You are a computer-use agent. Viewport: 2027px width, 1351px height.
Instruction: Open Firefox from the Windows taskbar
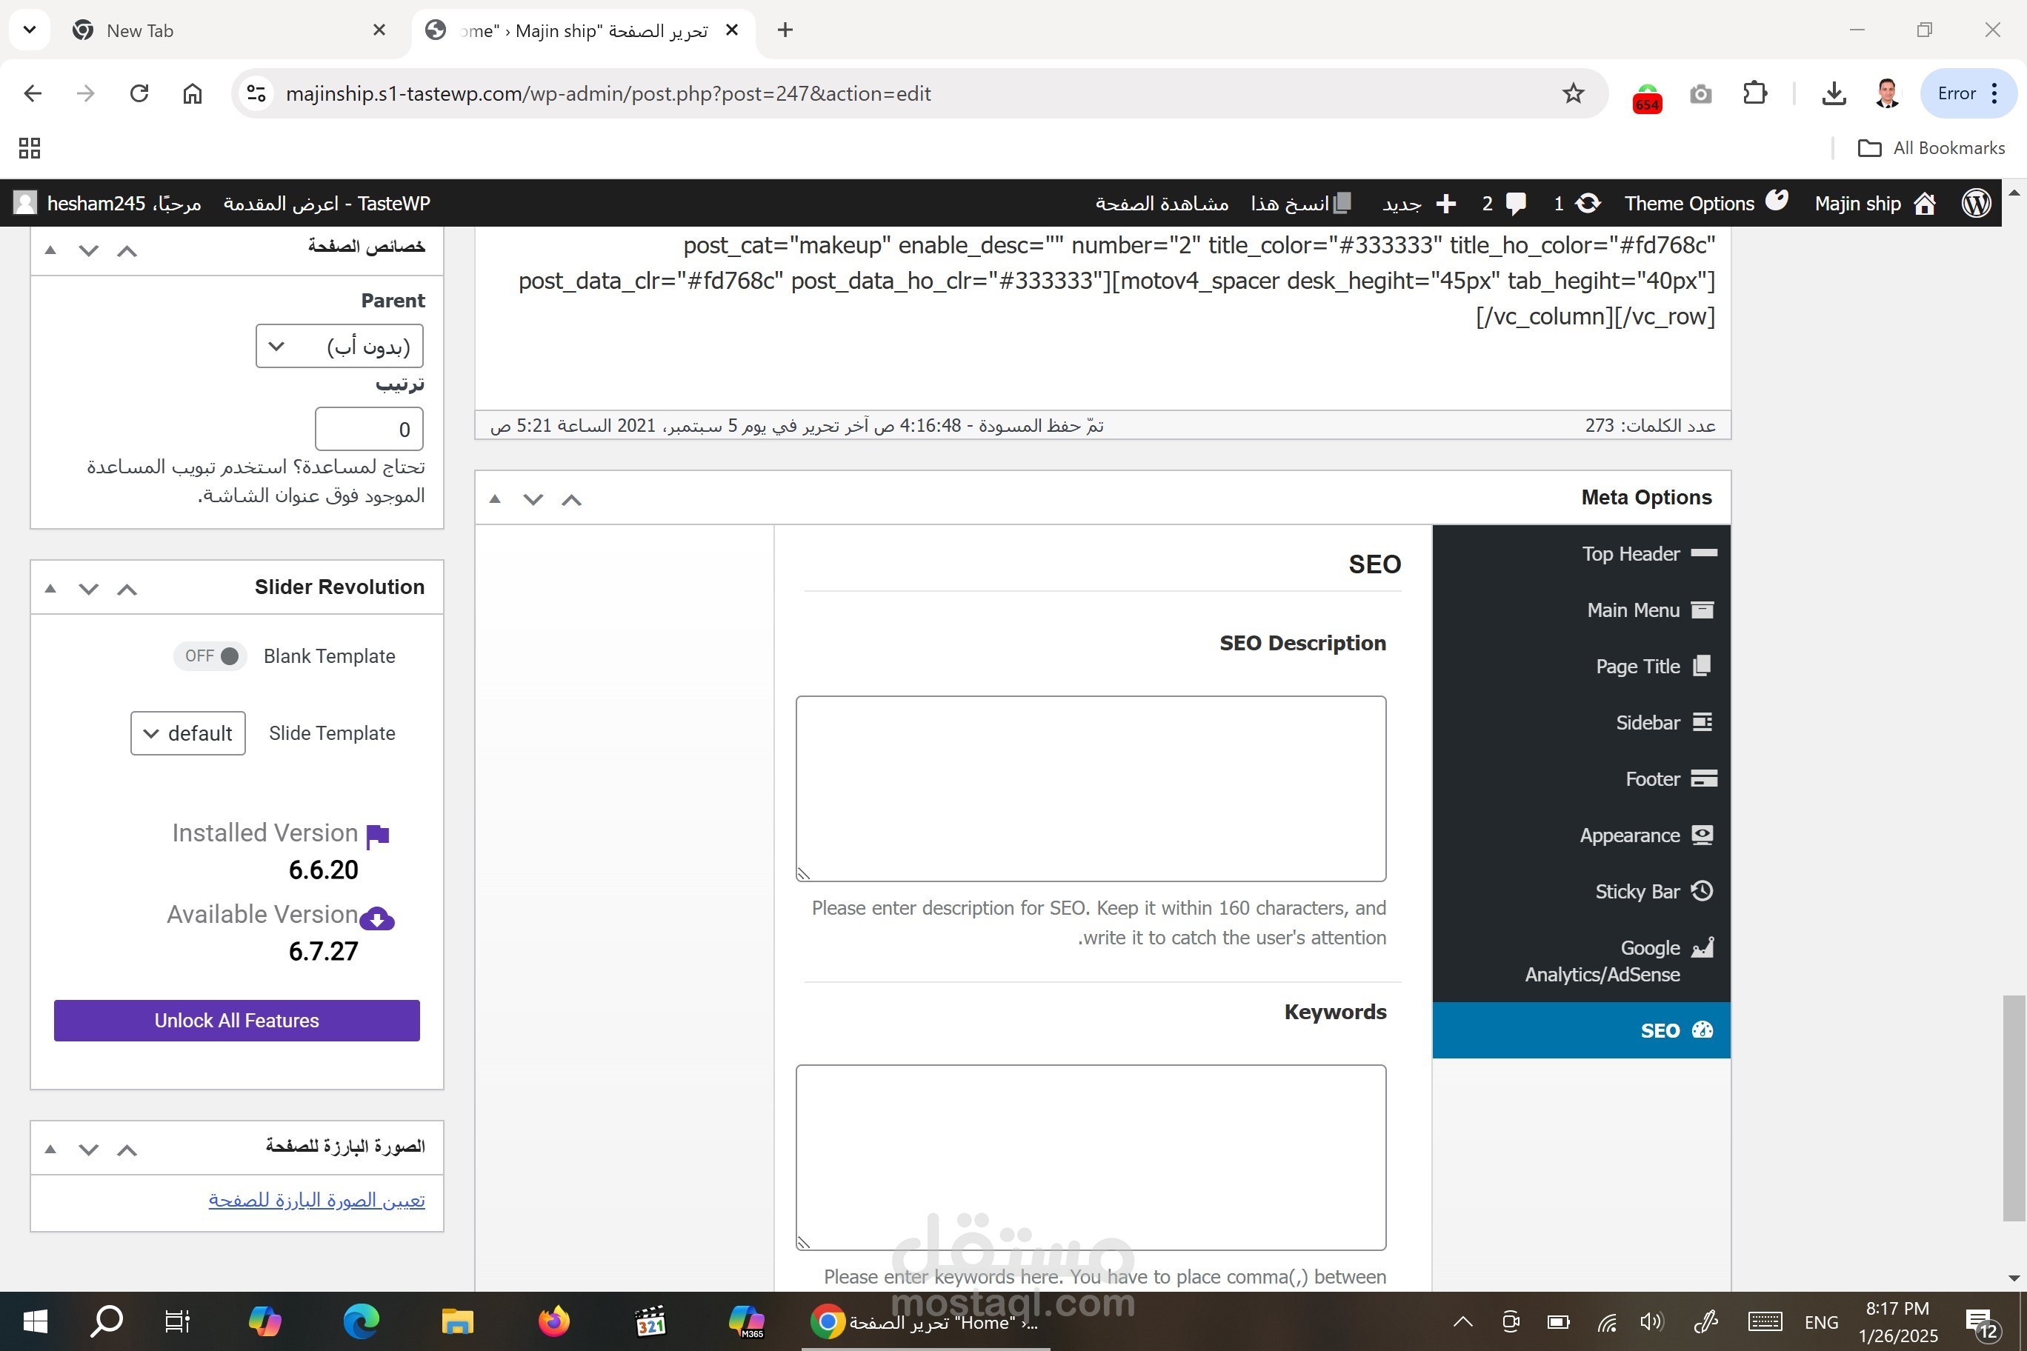click(553, 1321)
